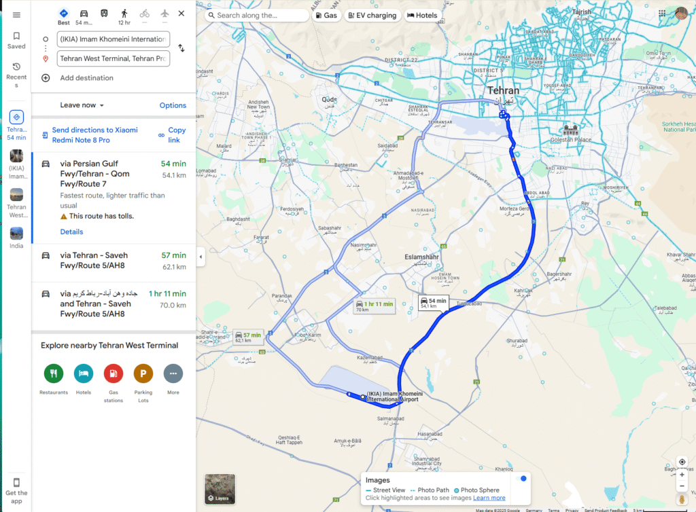Select the 1 hr 11 min route option
Viewport: 696px width, 512px height.
point(114,304)
